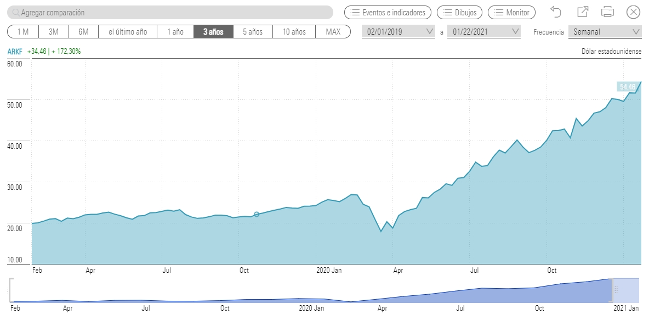Screen dimensions: 649x320
Task: Click the list icon inside Eventos e indicadores
Action: coord(356,12)
